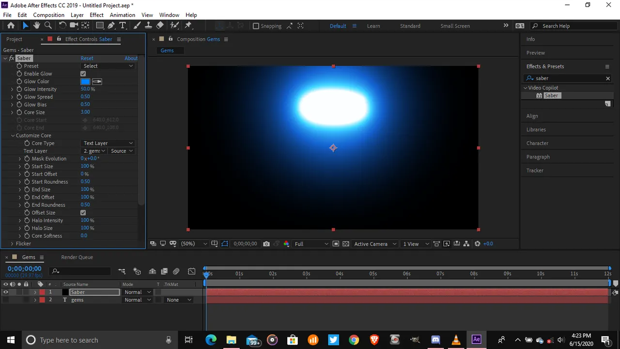Open the Full resolution dropdown

(311, 244)
